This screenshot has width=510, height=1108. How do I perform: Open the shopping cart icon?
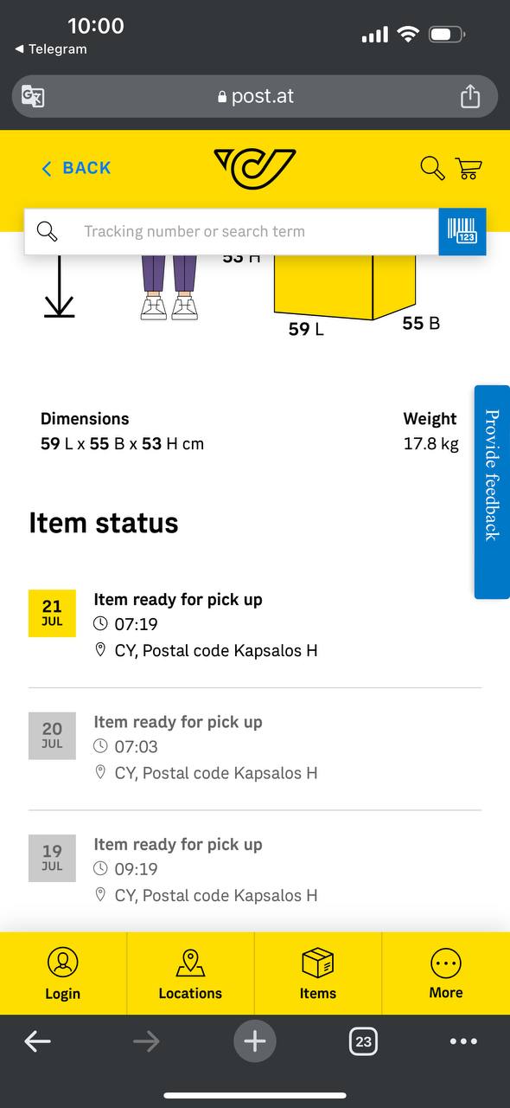point(469,168)
